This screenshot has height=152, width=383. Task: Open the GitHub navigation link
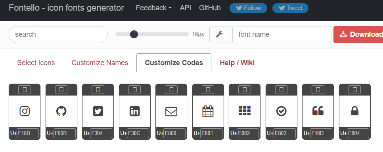pos(210,8)
